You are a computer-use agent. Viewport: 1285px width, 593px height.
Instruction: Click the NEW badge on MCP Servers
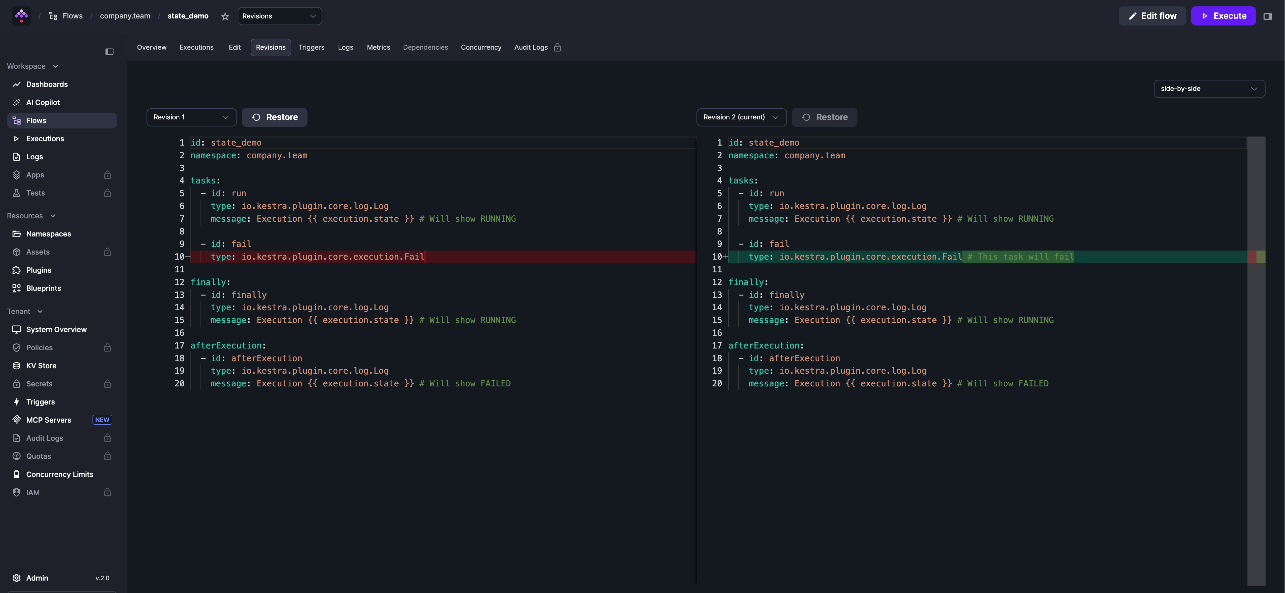coord(102,420)
